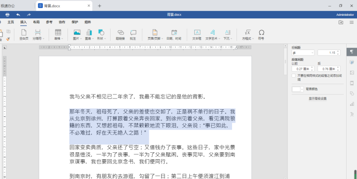The height and width of the screenshot is (179, 357).
Task: Insert an image (图片)
Action: coord(77,35)
